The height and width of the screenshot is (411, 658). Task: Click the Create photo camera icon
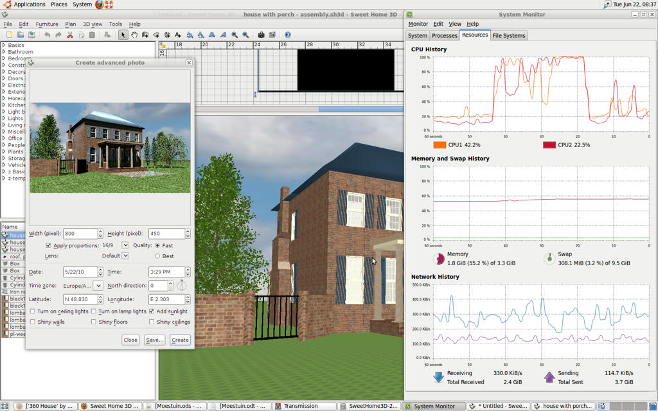[x=261, y=35]
